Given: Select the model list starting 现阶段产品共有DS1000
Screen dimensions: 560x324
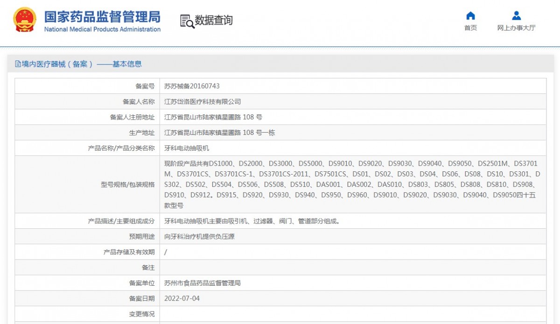Looking at the screenshot, I should [x=352, y=184].
